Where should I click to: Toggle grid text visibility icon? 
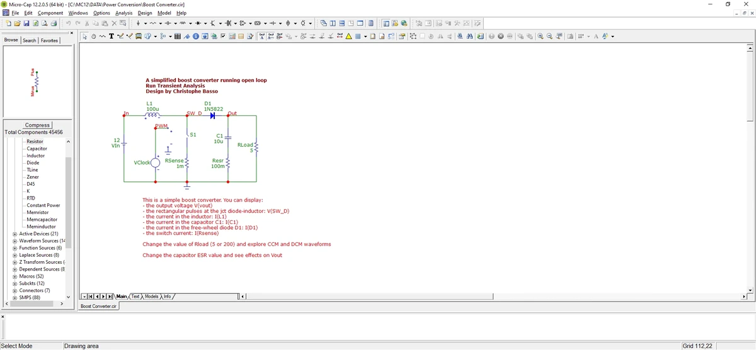[261, 36]
